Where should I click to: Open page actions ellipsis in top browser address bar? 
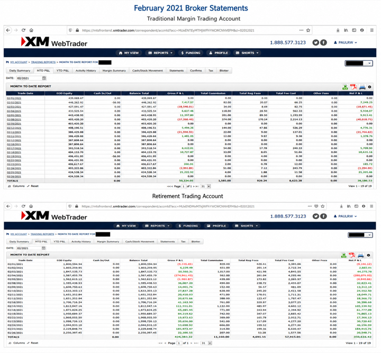tap(301, 30)
